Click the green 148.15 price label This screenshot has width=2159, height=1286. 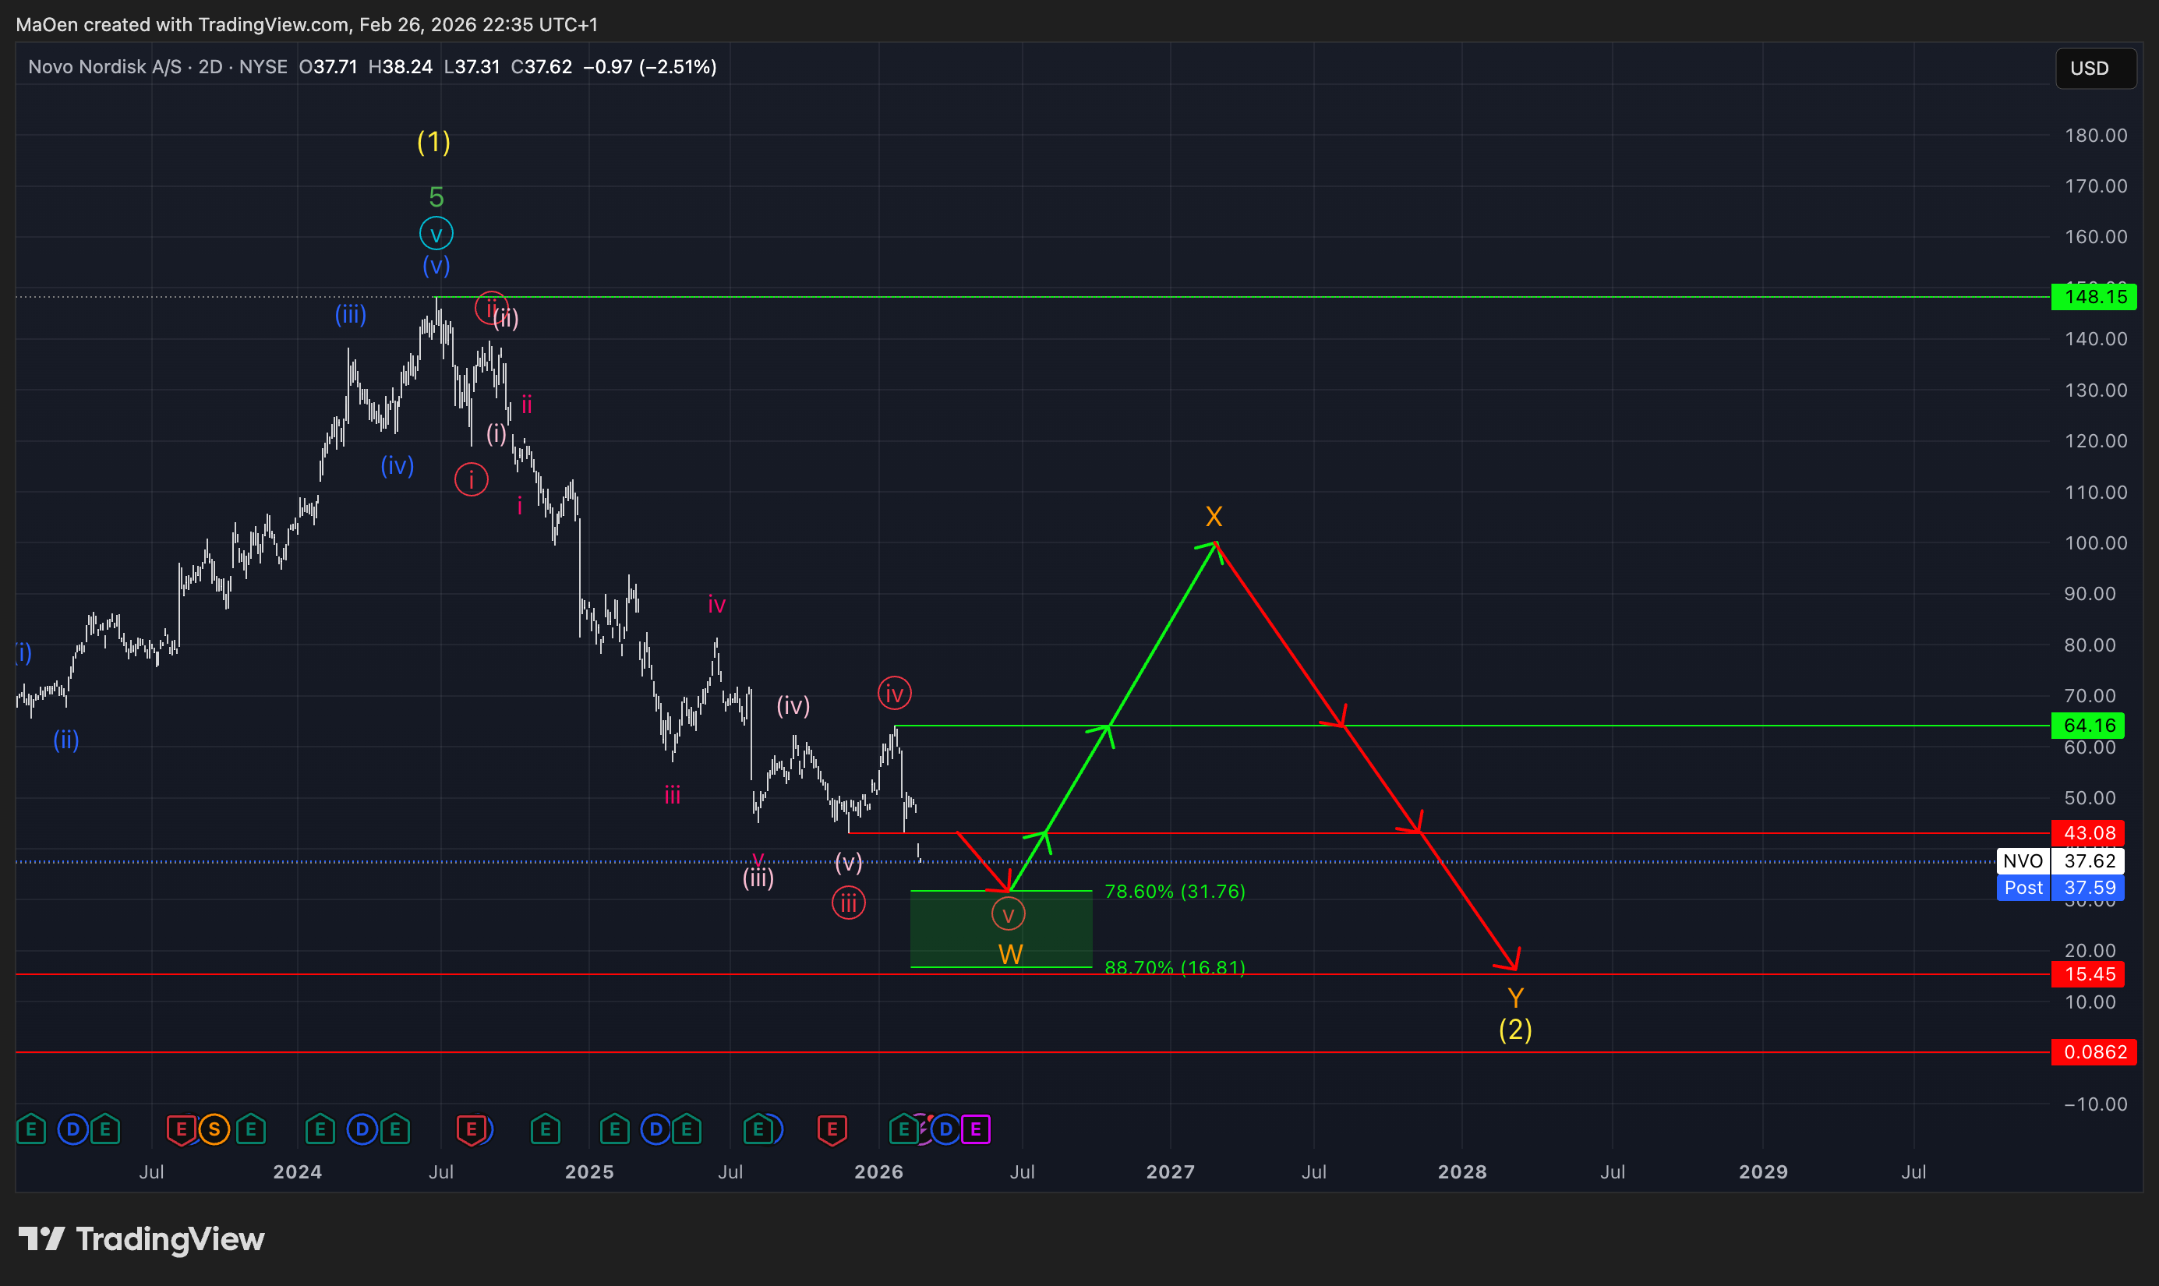pyautogui.click(x=2094, y=297)
